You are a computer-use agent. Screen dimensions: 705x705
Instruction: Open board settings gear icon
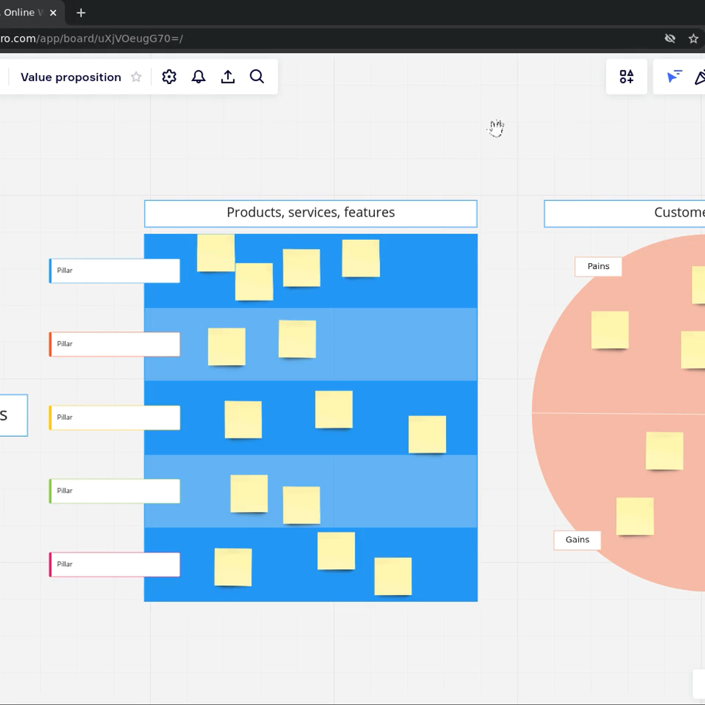tap(169, 77)
